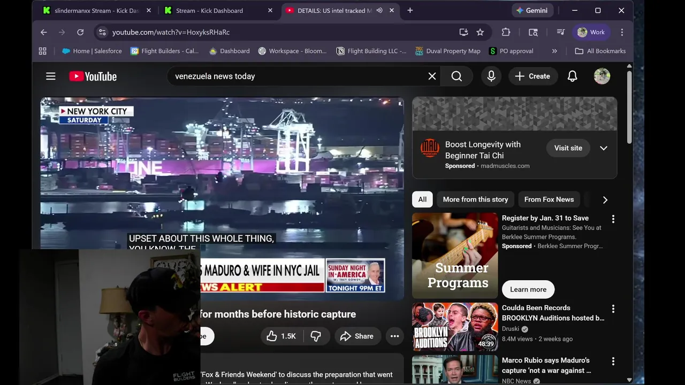Open Marco Rubio video thumbnail
This screenshot has height=385, width=685.
[x=455, y=370]
